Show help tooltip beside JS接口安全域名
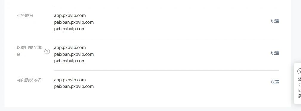301x111 pixels. [47, 51]
